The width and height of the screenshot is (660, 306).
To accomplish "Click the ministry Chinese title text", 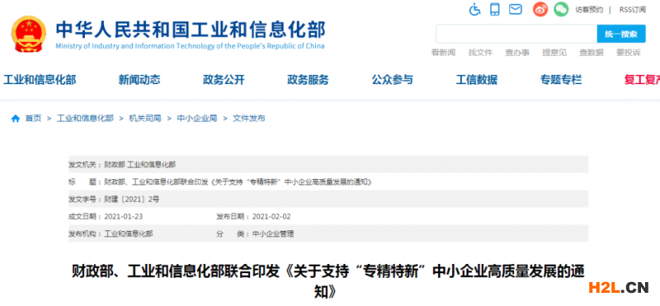I will click(x=191, y=30).
